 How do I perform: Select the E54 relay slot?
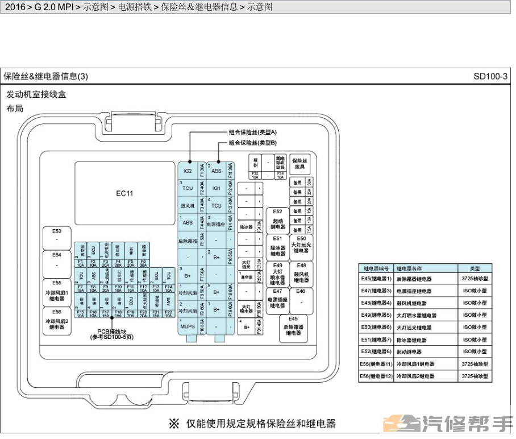[x=57, y=263]
